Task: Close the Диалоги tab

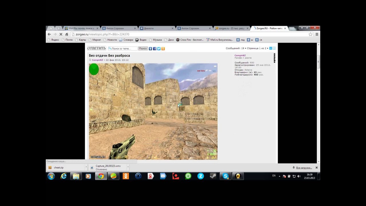Action: [x=172, y=28]
